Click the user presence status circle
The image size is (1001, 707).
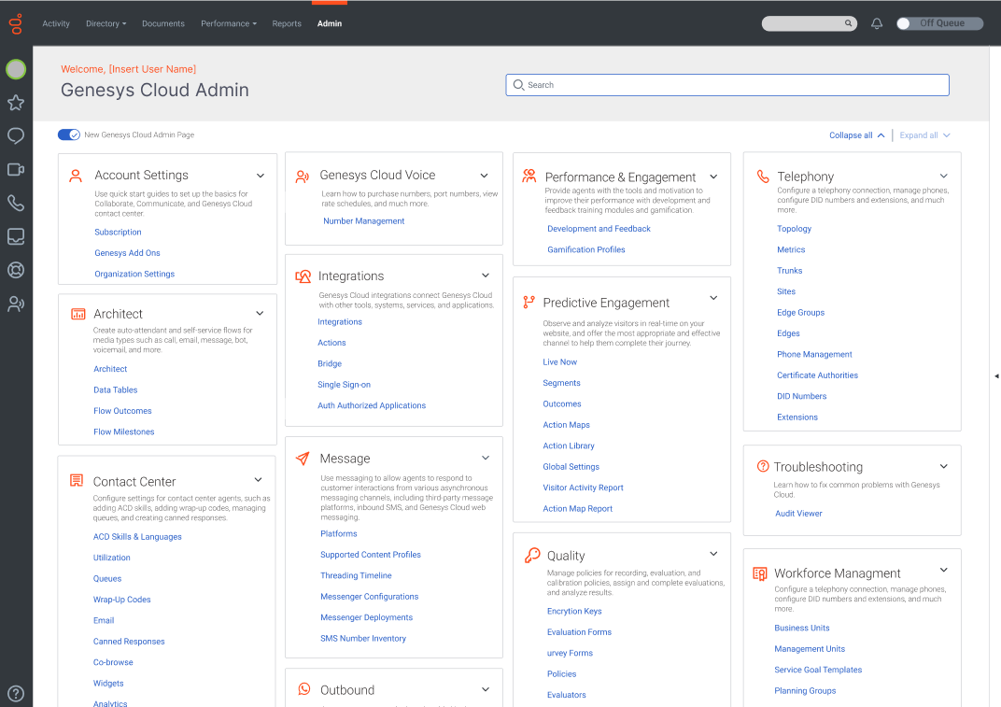[x=16, y=69]
